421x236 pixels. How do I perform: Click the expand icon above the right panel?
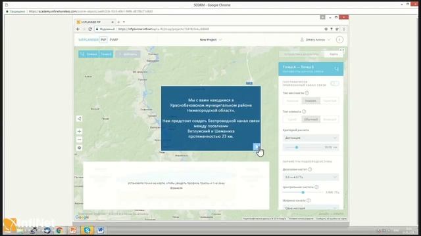341,50
